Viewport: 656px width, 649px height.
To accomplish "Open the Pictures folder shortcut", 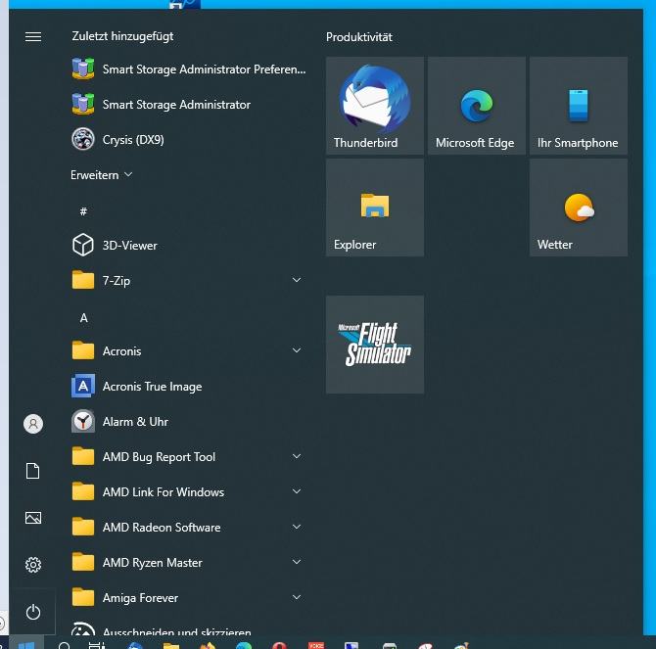I will [33, 518].
